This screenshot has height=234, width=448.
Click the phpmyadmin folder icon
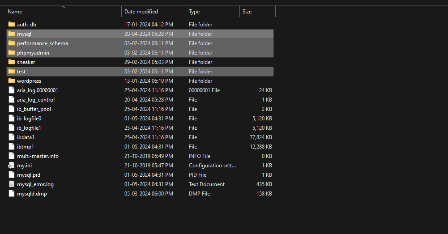pos(12,52)
